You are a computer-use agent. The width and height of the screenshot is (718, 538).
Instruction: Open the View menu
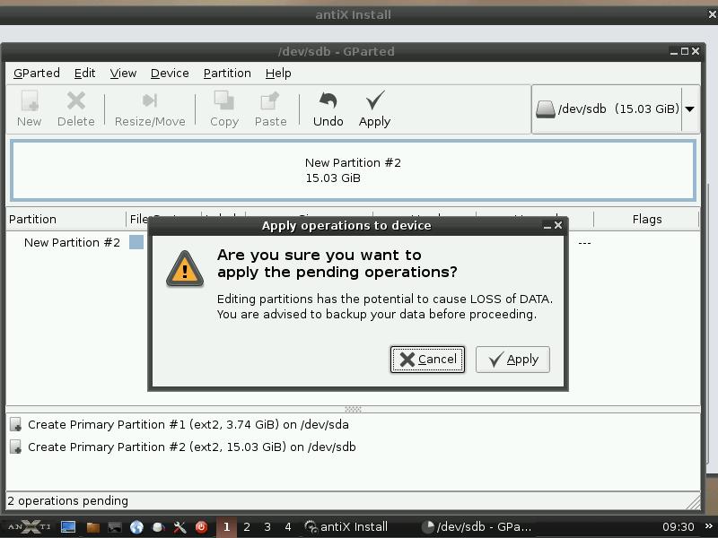pyautogui.click(x=123, y=74)
